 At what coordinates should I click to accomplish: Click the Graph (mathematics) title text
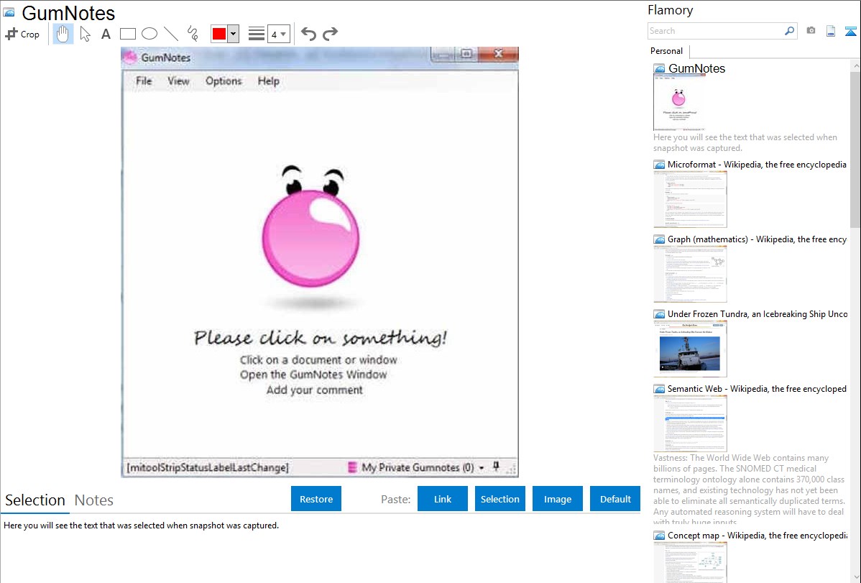click(x=757, y=239)
